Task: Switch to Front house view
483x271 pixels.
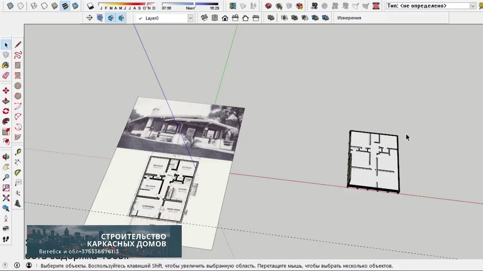Action: click(225, 18)
